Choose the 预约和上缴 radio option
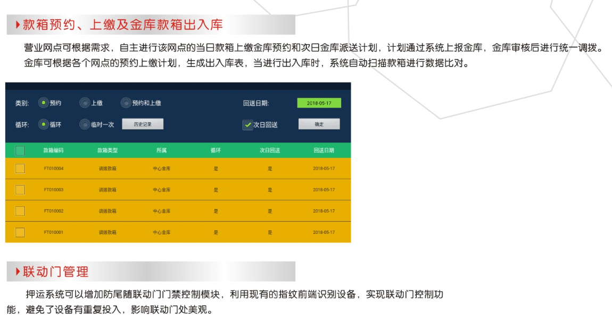The width and height of the screenshot is (612, 321). click(126, 103)
